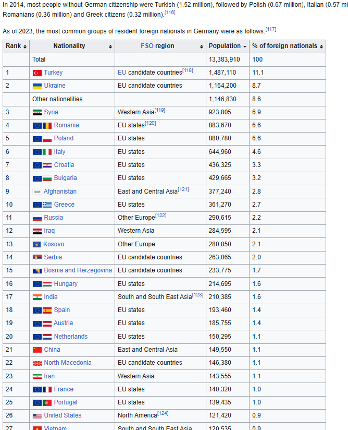Click the Iraq flag icon
The width and height of the screenshot is (348, 430).
pyautogui.click(x=37, y=231)
